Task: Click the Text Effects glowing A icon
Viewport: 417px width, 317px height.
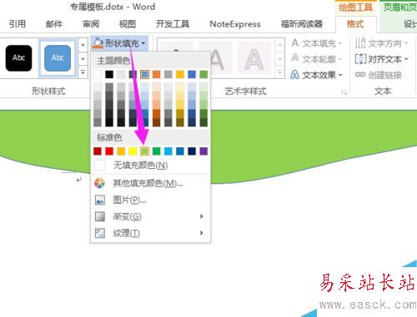Action: (295, 75)
